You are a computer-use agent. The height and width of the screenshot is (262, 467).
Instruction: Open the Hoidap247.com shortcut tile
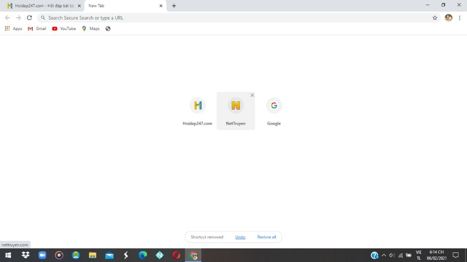(197, 111)
